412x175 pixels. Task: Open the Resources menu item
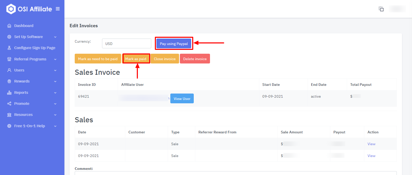pos(23,115)
